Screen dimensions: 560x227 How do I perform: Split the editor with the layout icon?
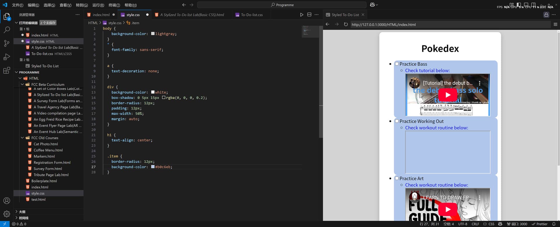(309, 15)
